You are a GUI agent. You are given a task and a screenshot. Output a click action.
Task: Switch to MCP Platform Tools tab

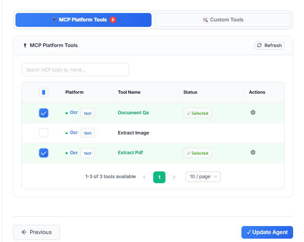pyautogui.click(x=84, y=20)
